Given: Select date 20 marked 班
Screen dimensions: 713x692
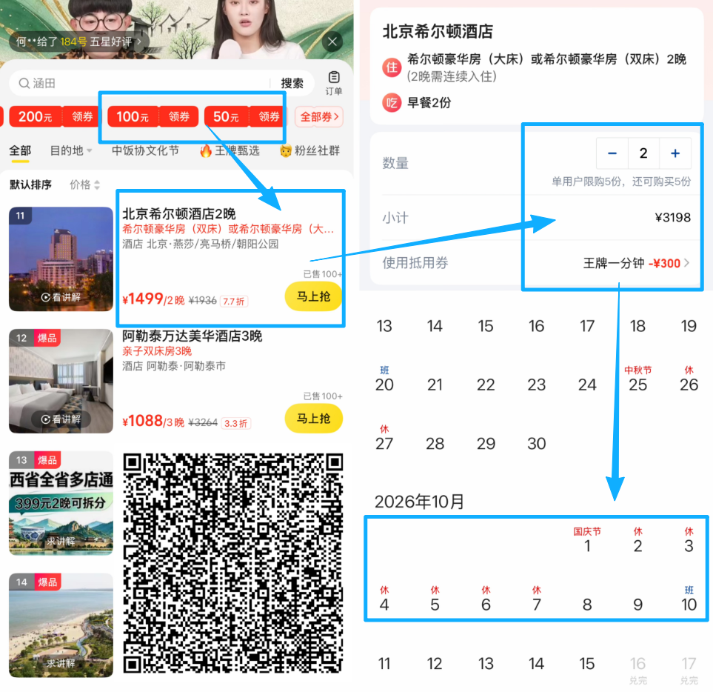Looking at the screenshot, I should pyautogui.click(x=384, y=379).
